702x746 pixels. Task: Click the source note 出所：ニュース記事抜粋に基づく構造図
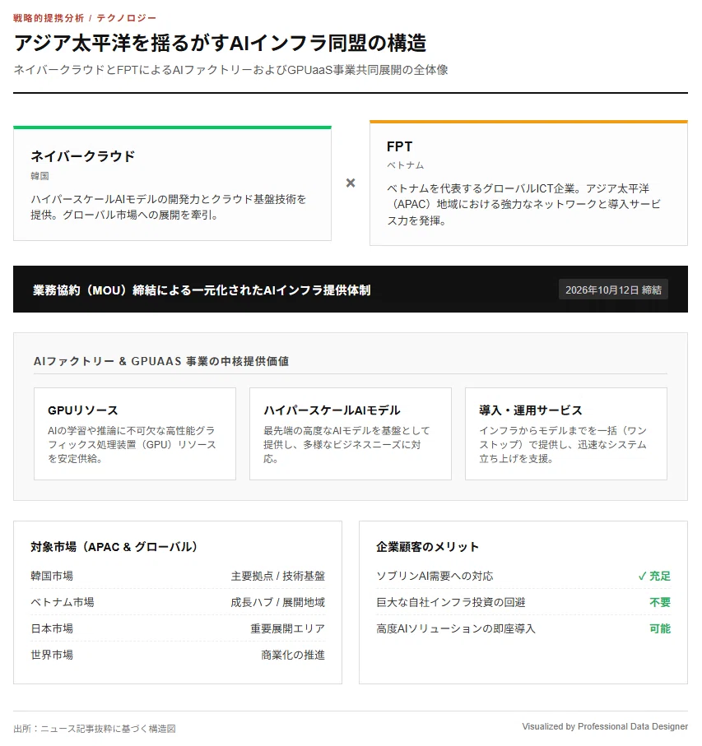coord(95,729)
